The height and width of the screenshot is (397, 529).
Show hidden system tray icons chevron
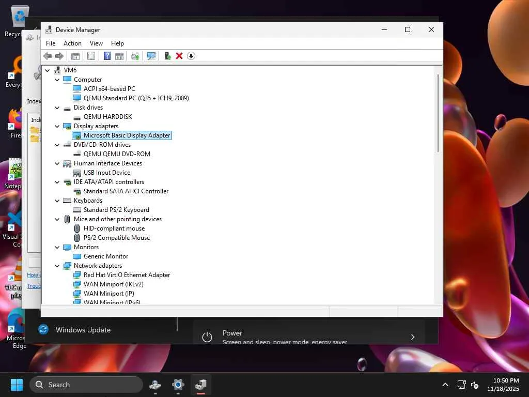coord(445,385)
